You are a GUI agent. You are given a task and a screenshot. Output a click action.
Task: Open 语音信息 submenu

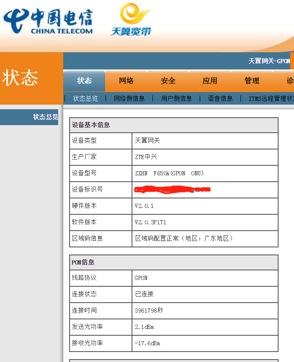tap(220, 99)
